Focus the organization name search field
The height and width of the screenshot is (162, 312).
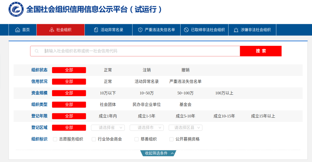(x=139, y=51)
